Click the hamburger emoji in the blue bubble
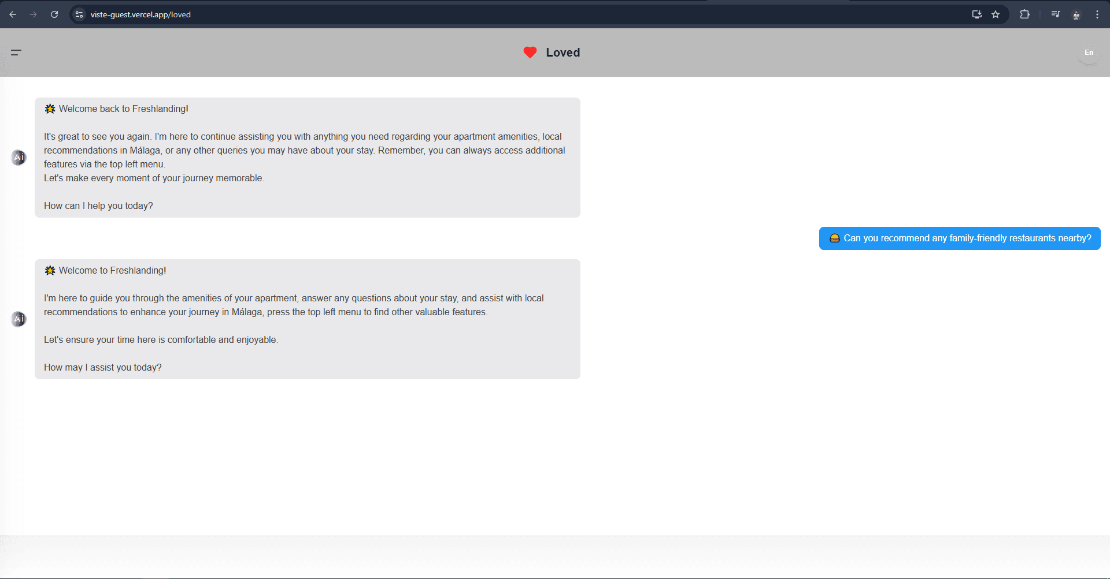 click(x=835, y=238)
